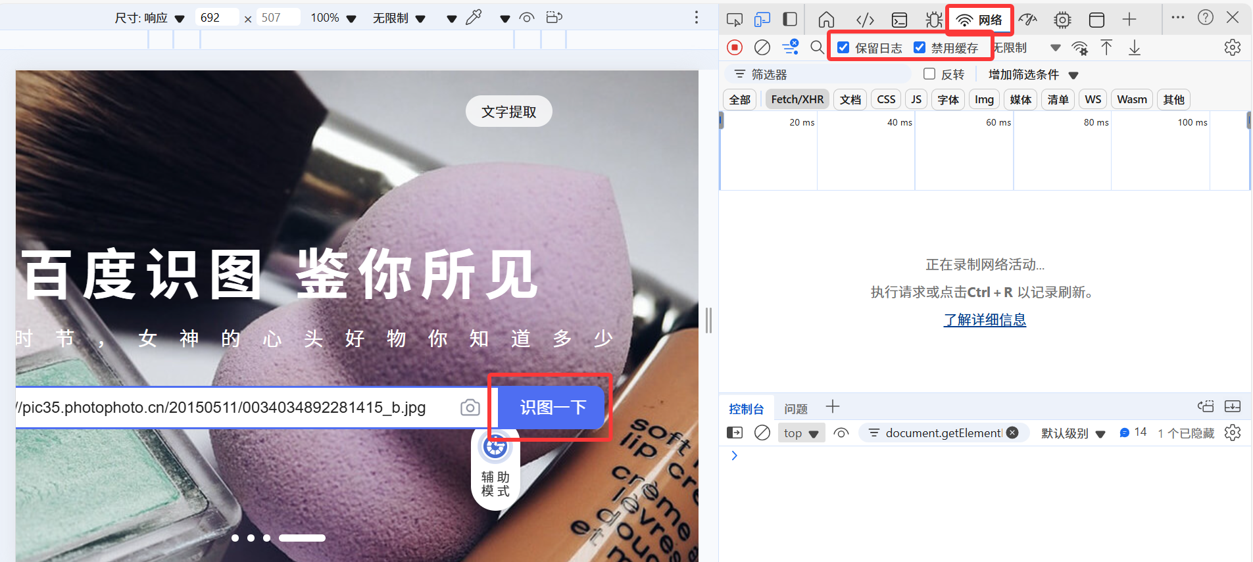
Task: Click the 文字提取 button
Action: [509, 112]
